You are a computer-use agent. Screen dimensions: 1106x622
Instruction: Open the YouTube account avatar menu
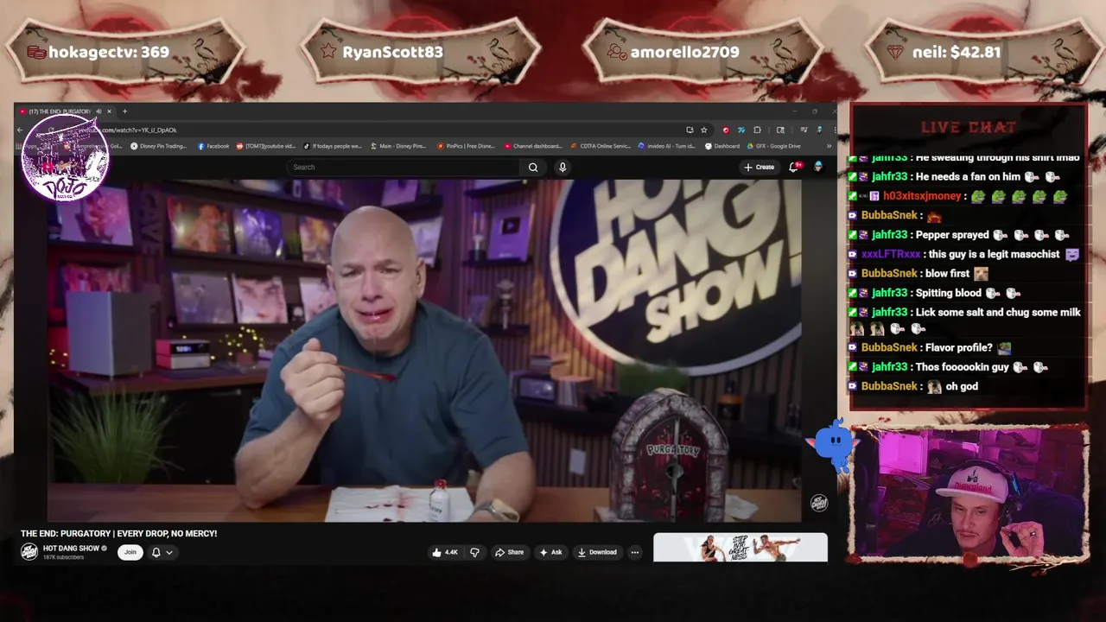[x=817, y=167]
